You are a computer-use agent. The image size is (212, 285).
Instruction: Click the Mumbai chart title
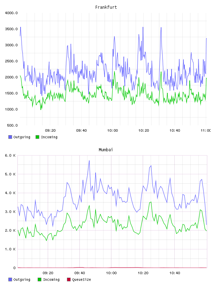[x=106, y=150]
